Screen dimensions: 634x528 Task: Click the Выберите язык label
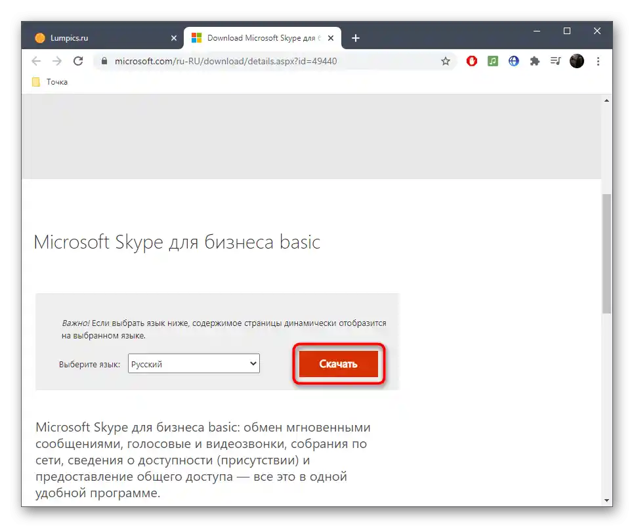[89, 365]
